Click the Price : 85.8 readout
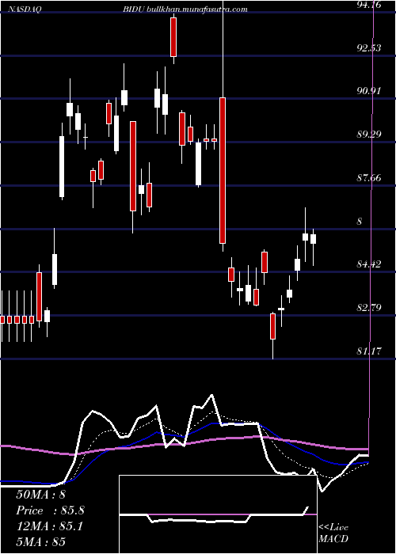Image resolution: width=396 pixels, height=554 pixels. pyautogui.click(x=50, y=510)
